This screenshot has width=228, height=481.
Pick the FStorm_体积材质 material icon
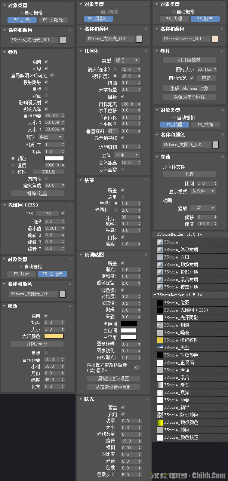pyautogui.click(x=160, y=250)
